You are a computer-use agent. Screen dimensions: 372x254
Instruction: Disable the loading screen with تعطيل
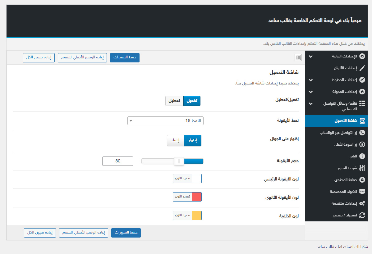pos(174,101)
